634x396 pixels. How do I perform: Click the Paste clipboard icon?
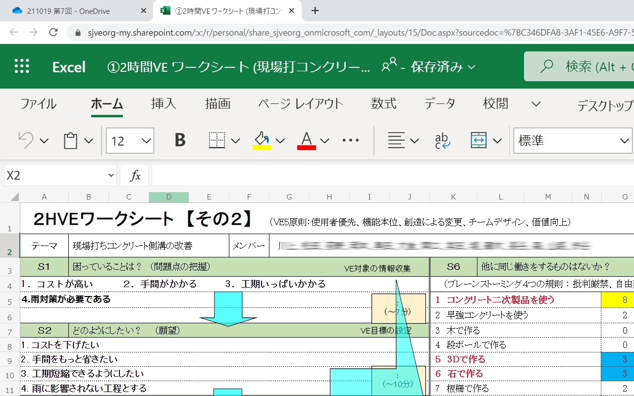tap(71, 141)
